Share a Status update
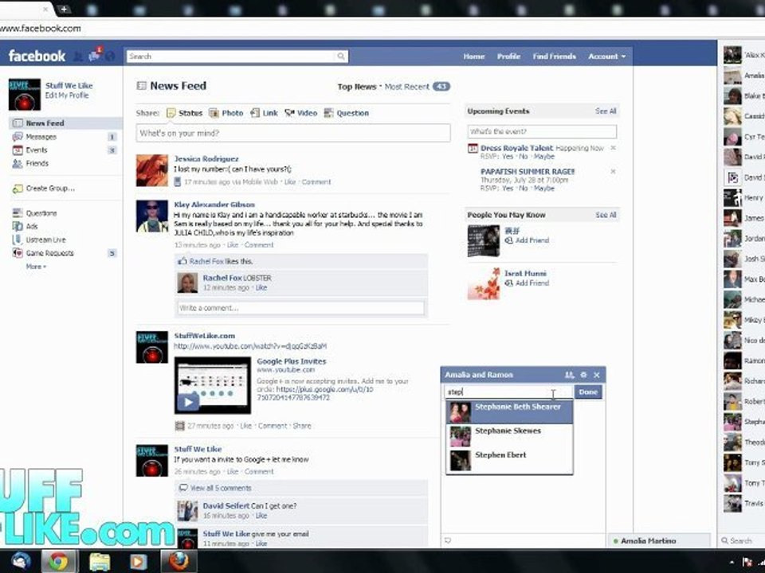 click(x=184, y=113)
